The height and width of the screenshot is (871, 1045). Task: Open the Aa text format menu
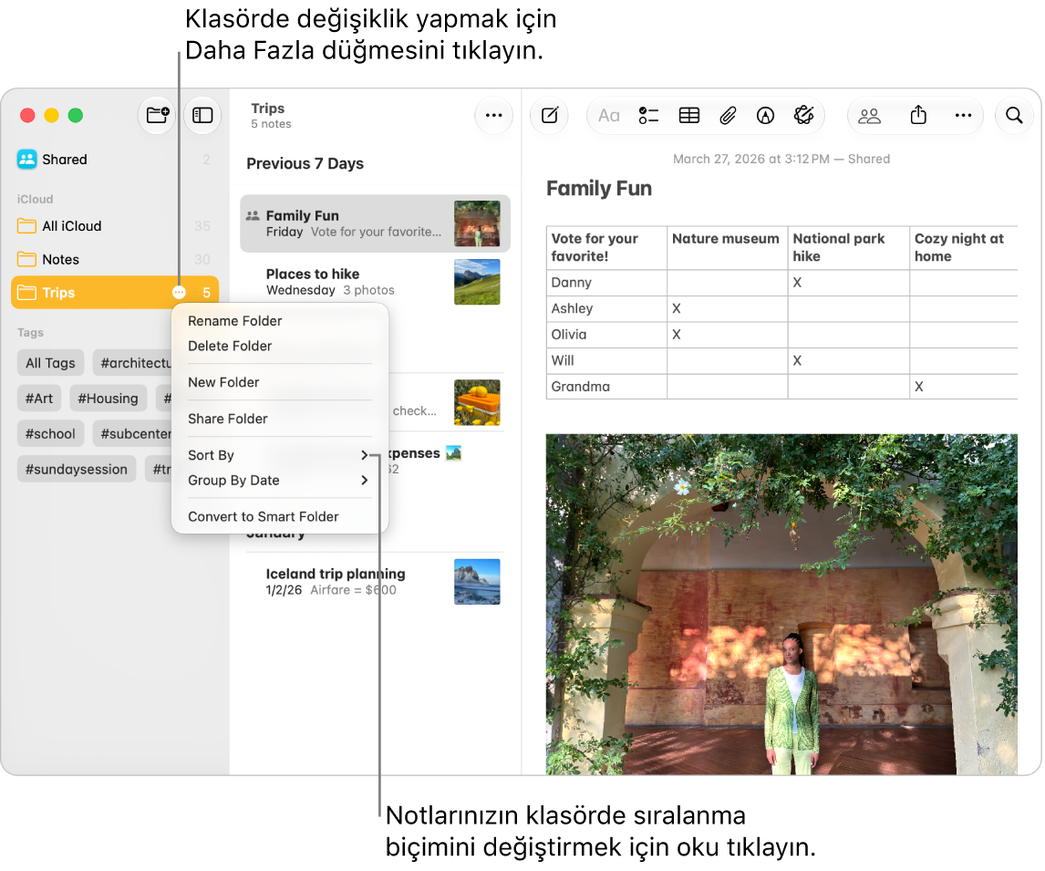[x=608, y=116]
